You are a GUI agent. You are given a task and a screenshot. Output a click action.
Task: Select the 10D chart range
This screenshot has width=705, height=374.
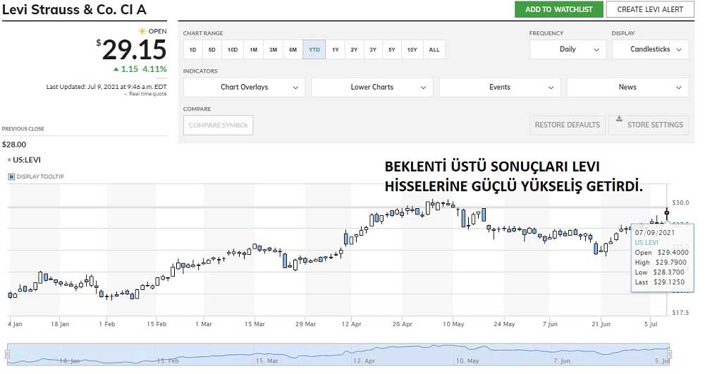233,49
